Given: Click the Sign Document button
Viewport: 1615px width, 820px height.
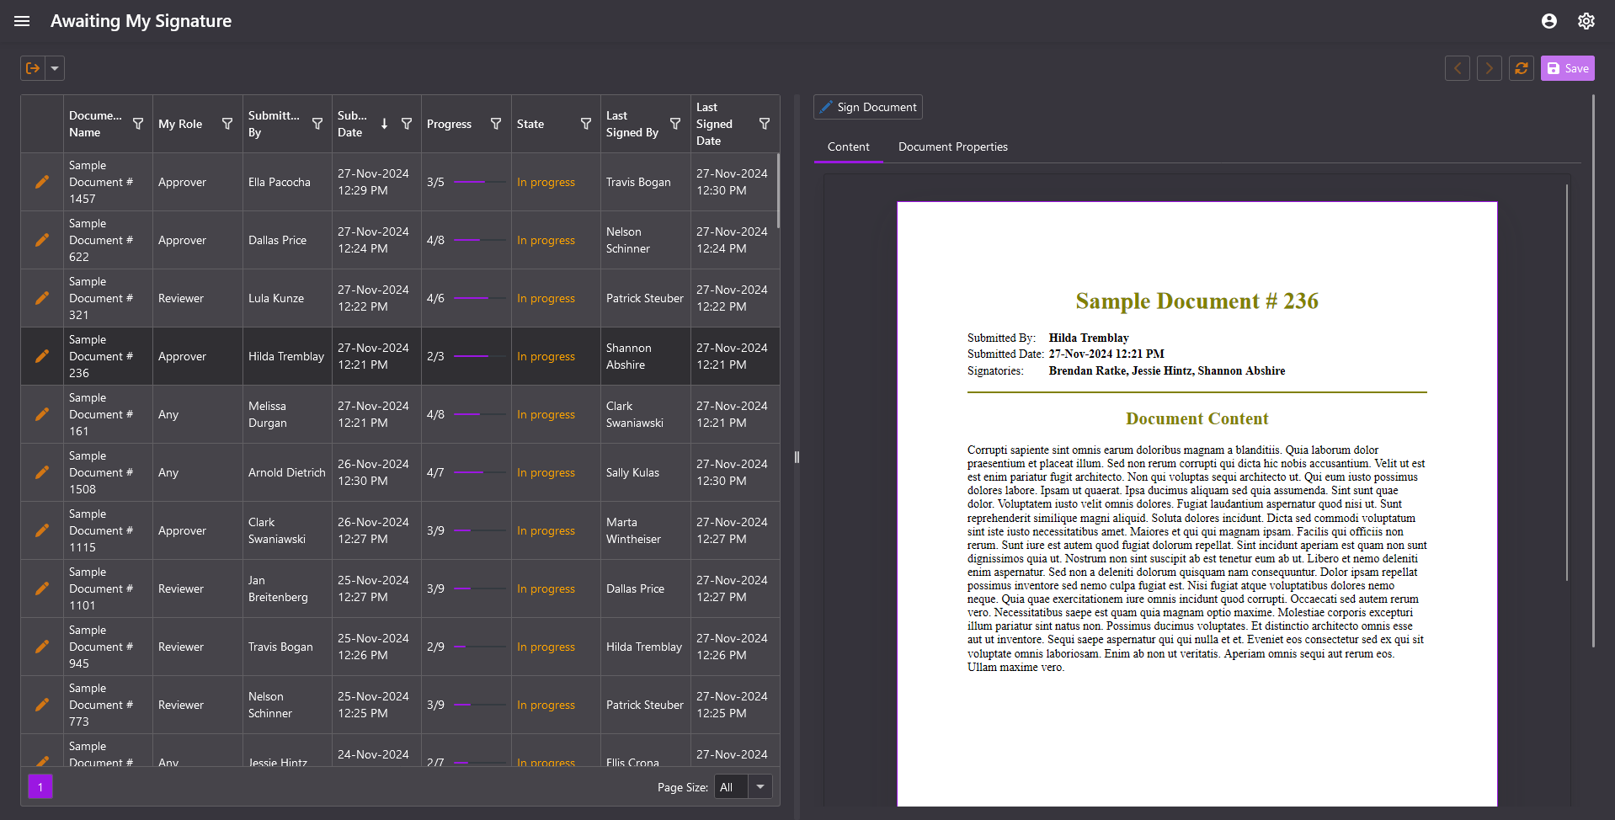Looking at the screenshot, I should click(x=868, y=107).
